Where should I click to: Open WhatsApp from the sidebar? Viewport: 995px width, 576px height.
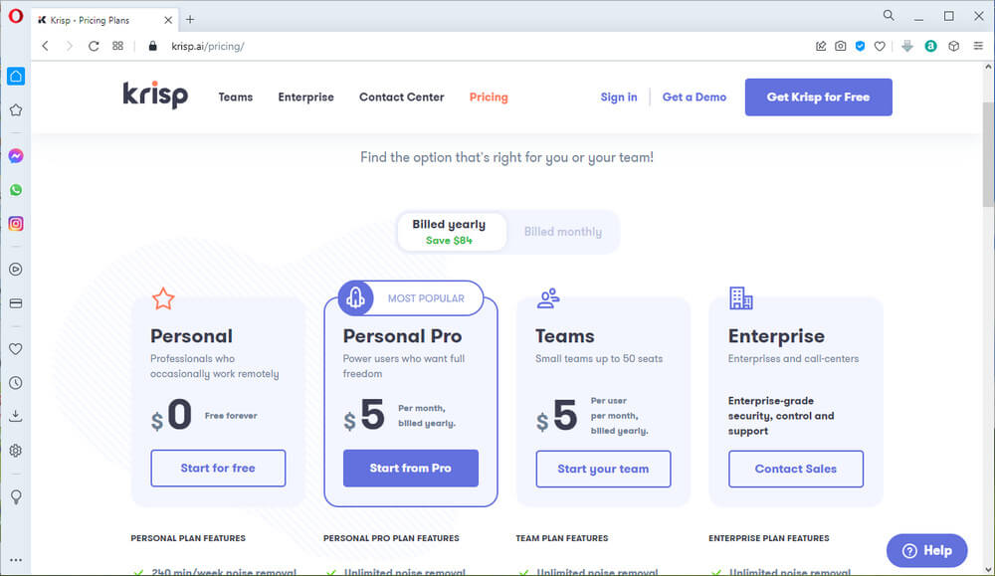click(16, 190)
